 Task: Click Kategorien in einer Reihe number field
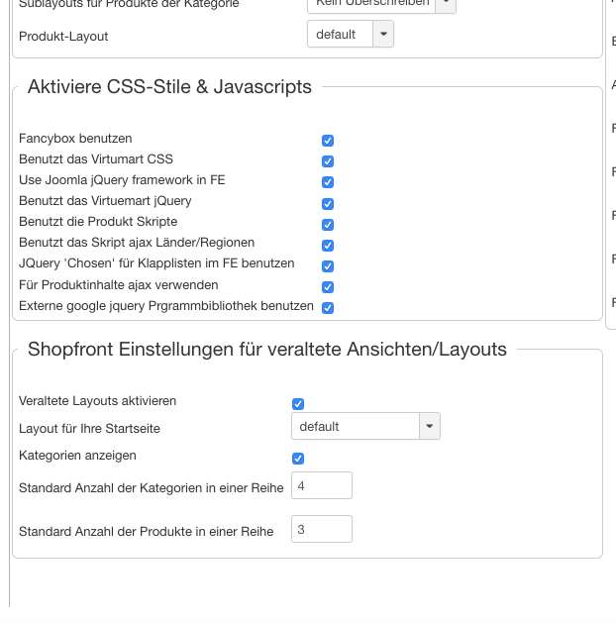click(x=321, y=486)
